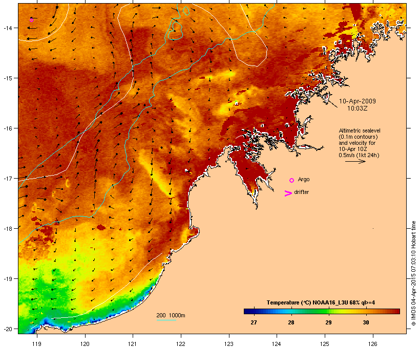Click the '0.5m/s (1kt 24h)' text
Viewport: 420px width, 348px height.
pos(359,155)
